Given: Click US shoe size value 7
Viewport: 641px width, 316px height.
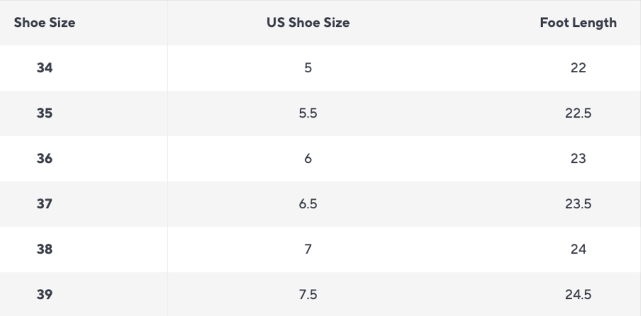Looking at the screenshot, I should coord(308,249).
